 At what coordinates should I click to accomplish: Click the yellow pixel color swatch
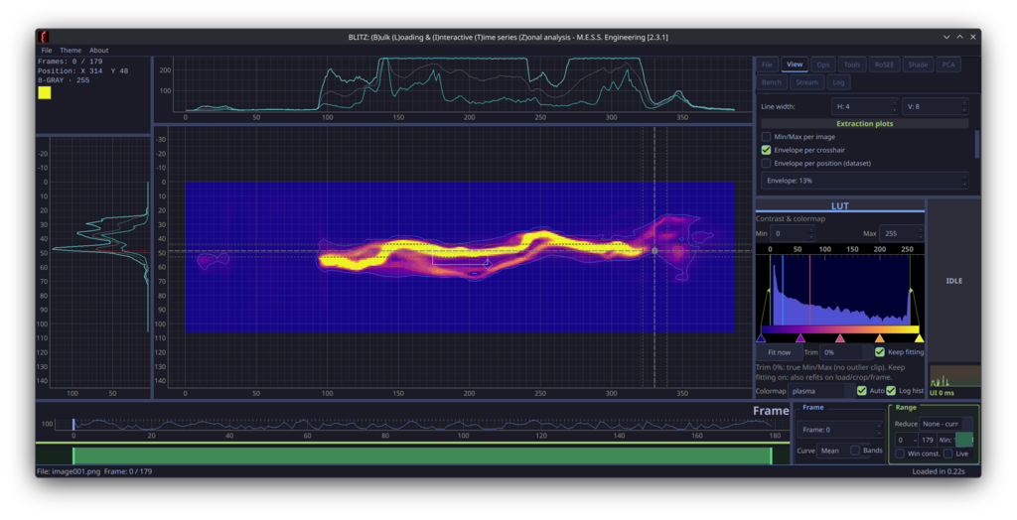(x=44, y=92)
